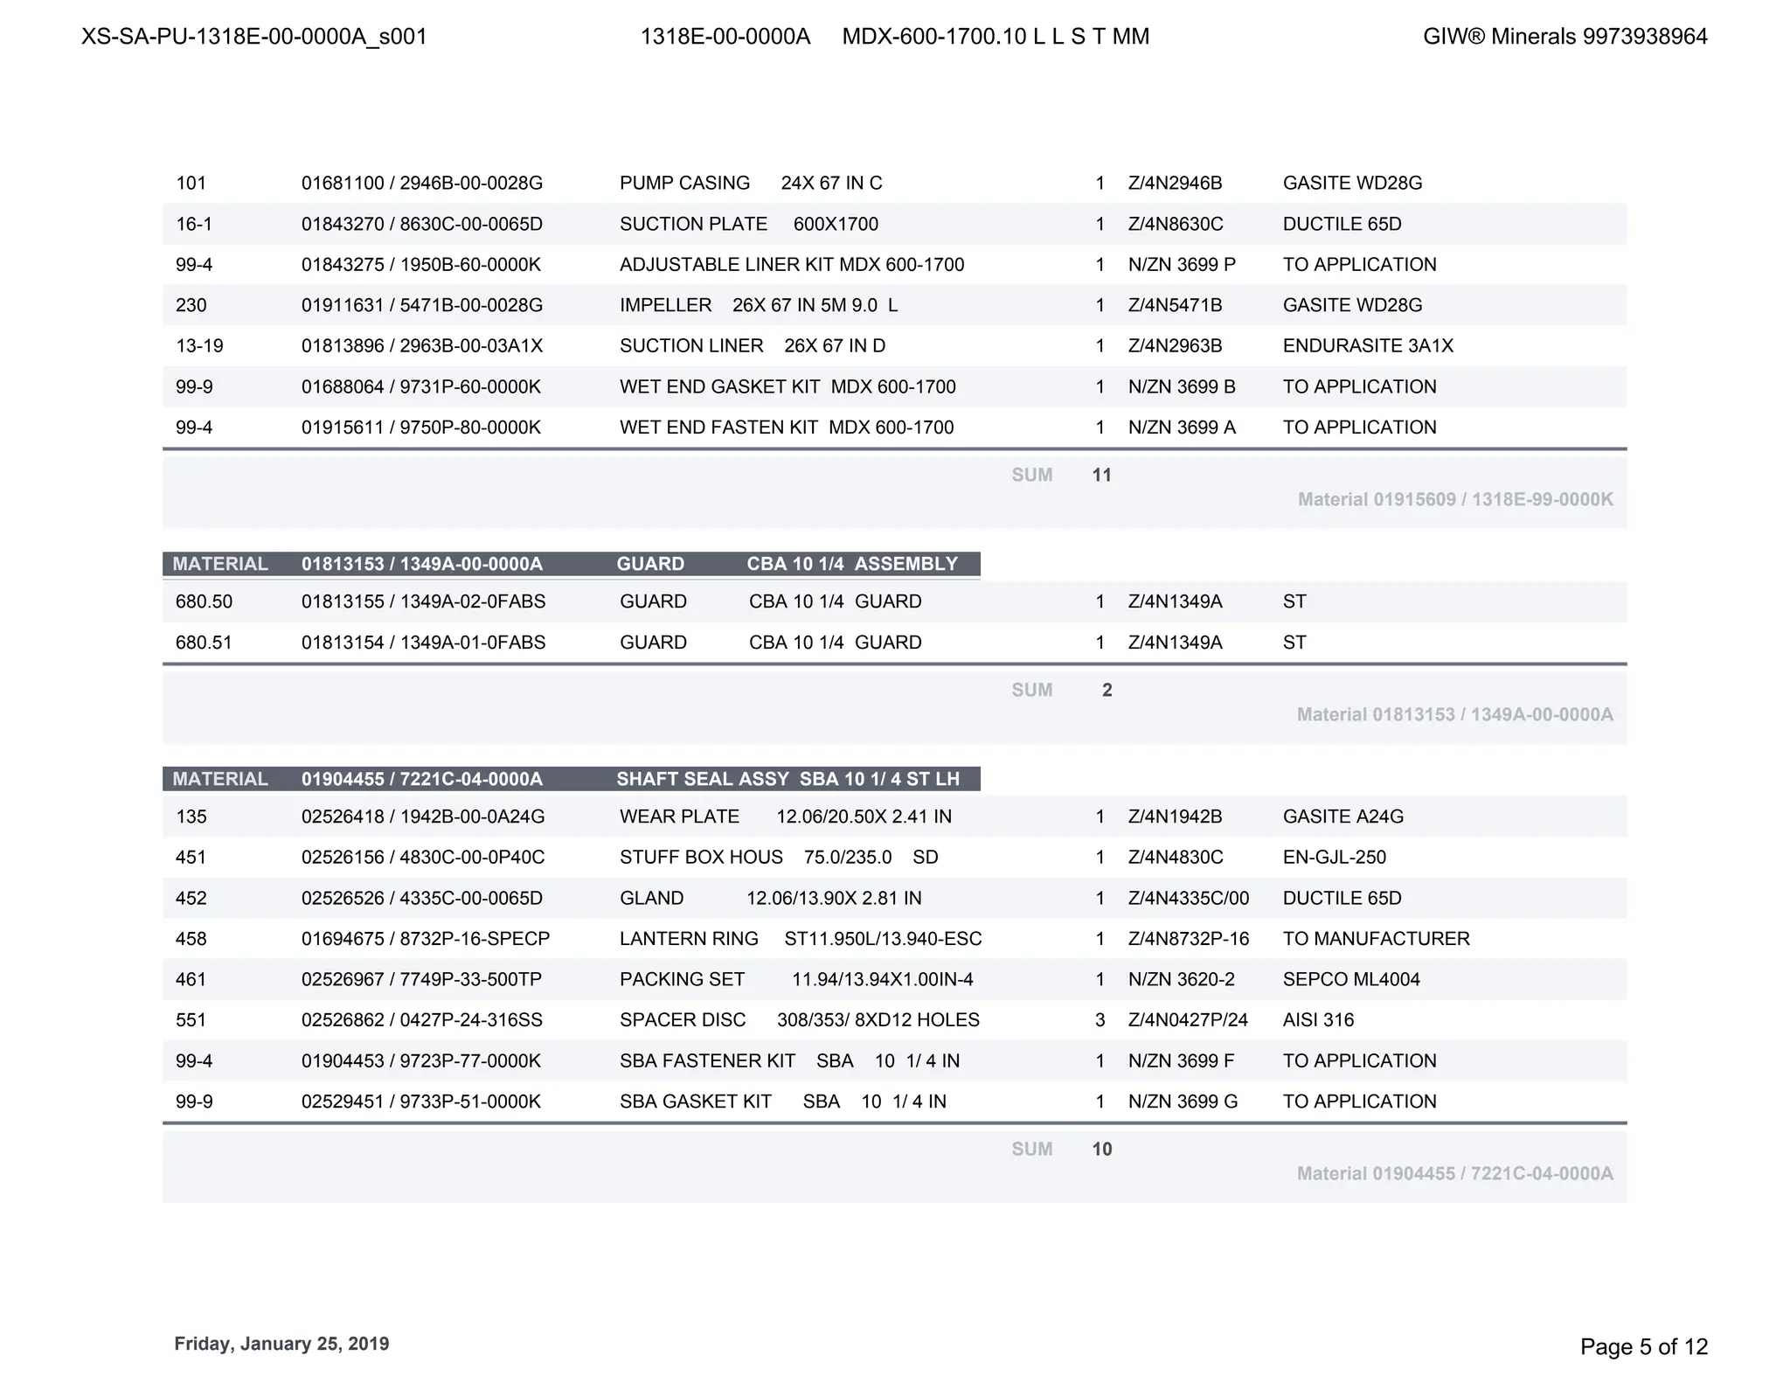Image resolution: width=1790 pixels, height=1383 pixels.
Task: Click SHAFT SEAL ASSY SBA header bar
Action: coord(787,779)
